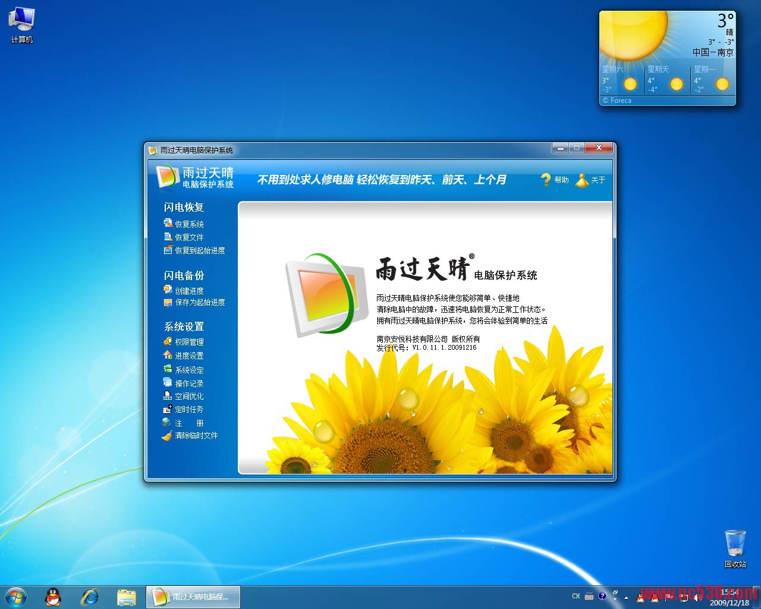The image size is (761, 609).
Task: Open Windows Explorer folder on taskbar
Action: [x=127, y=597]
